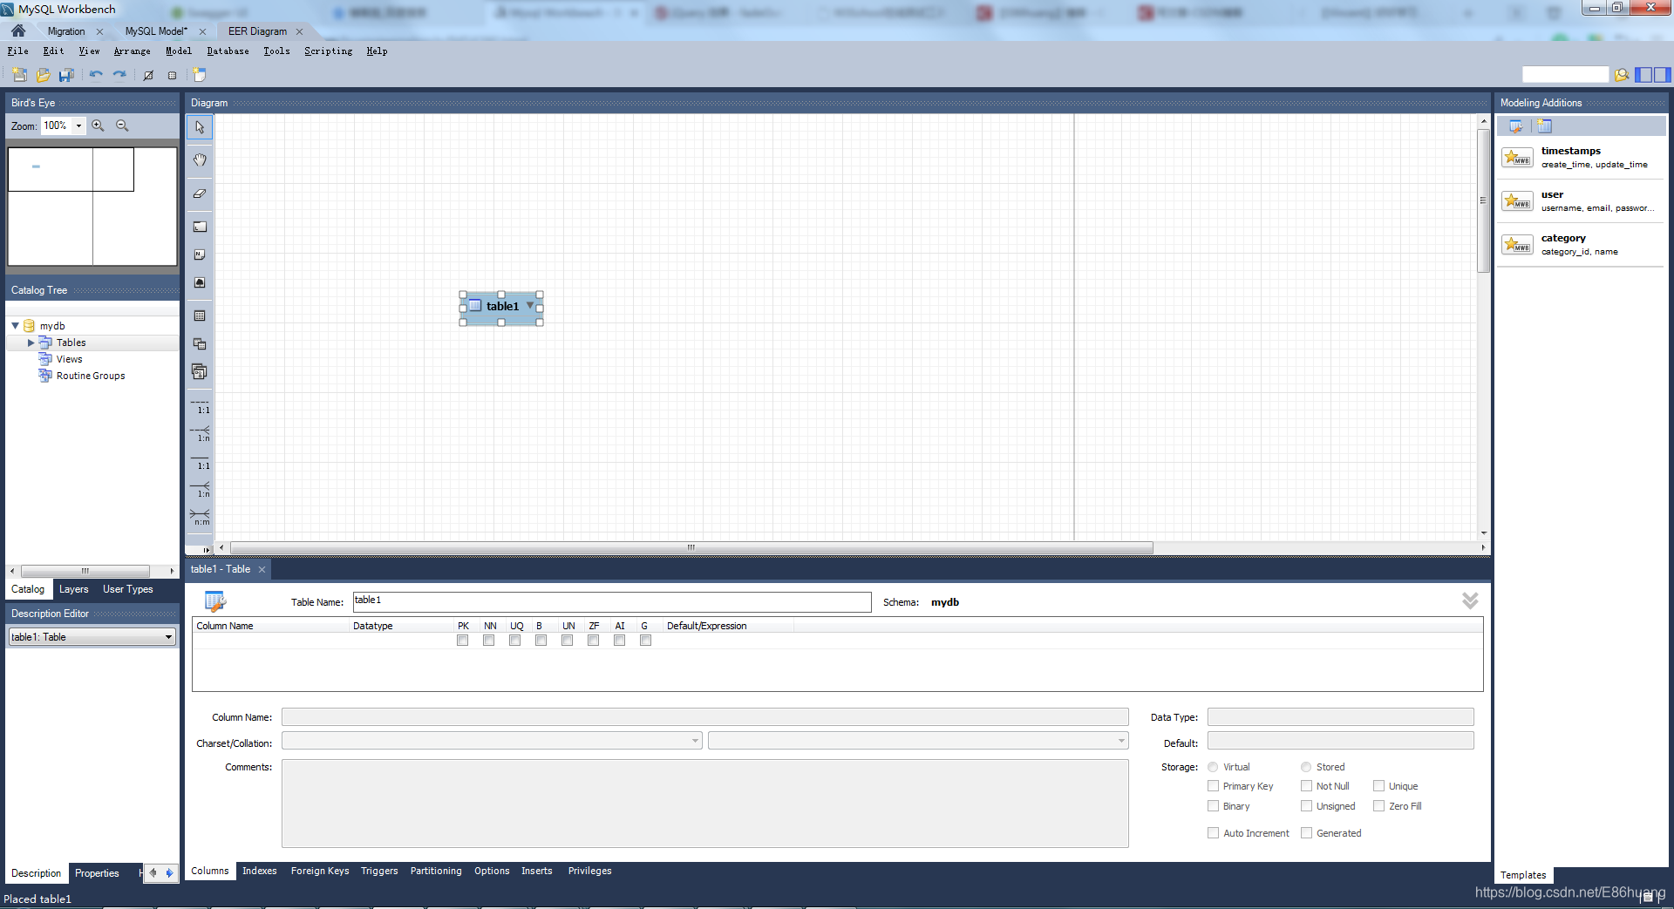
Task: Select the Place New Table tool
Action: [200, 315]
